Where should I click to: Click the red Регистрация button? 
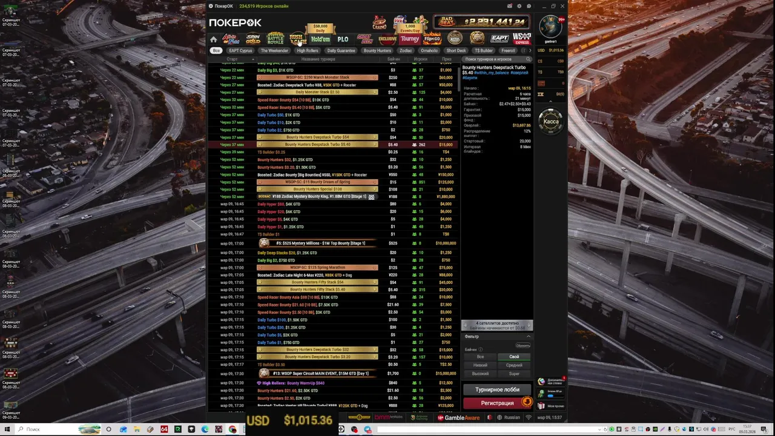coord(497,403)
